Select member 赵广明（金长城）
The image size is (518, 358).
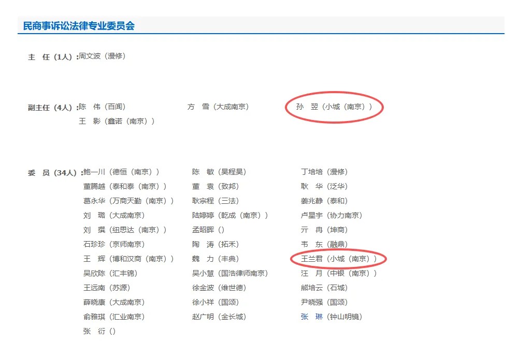click(x=219, y=317)
